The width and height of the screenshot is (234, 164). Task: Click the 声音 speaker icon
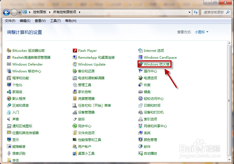(9, 119)
